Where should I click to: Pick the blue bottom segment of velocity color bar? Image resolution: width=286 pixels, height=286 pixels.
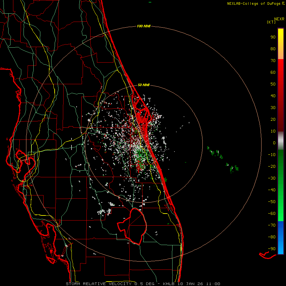281,238
